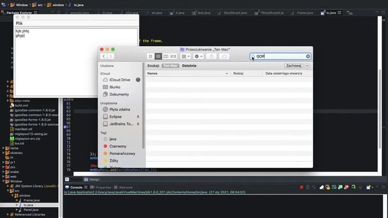Open Dokumenty in Finder sidebar

click(119, 94)
